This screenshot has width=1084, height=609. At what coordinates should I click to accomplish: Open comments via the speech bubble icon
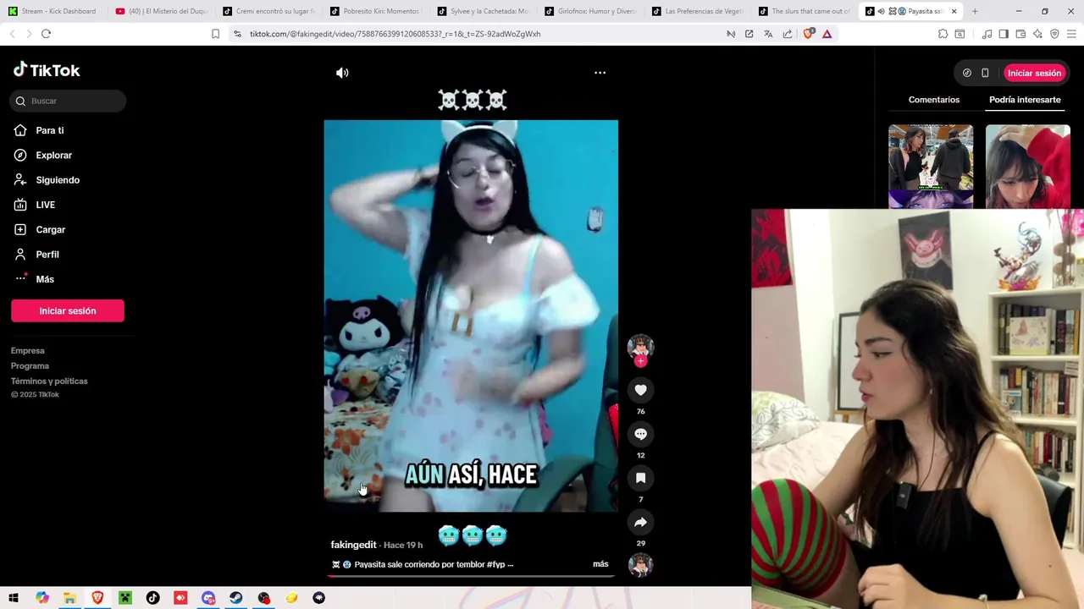pos(640,434)
